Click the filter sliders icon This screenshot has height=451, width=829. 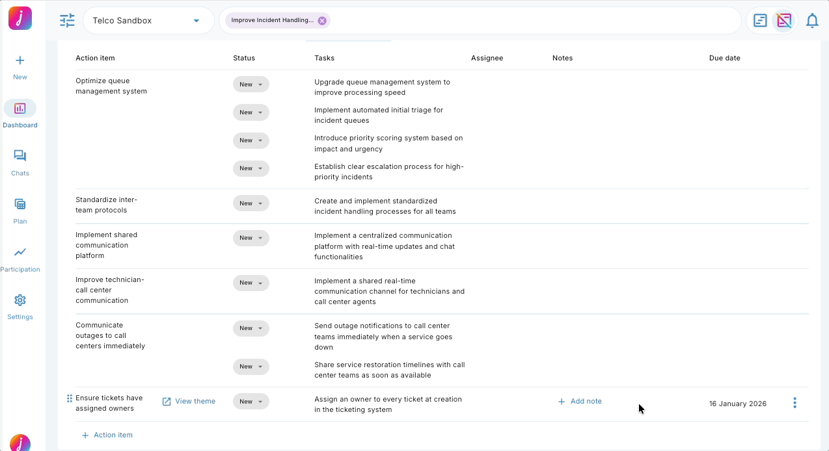pos(67,21)
